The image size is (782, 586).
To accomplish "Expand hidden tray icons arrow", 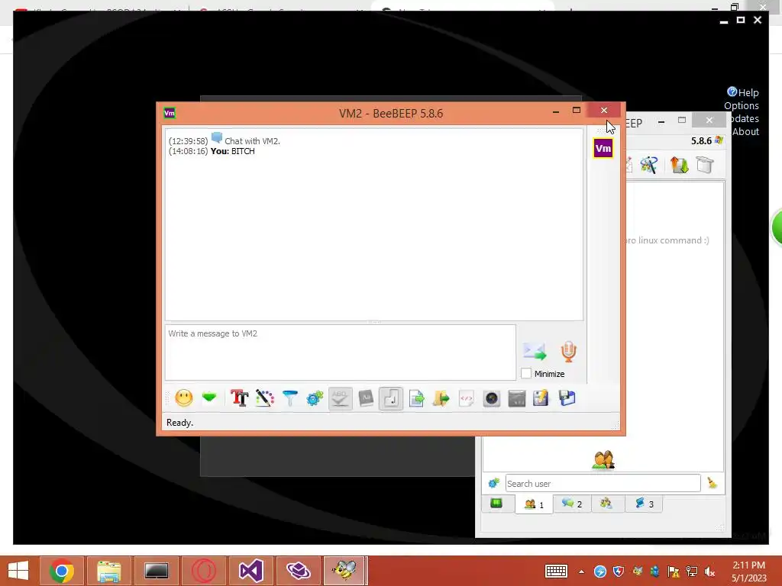I will tap(581, 572).
